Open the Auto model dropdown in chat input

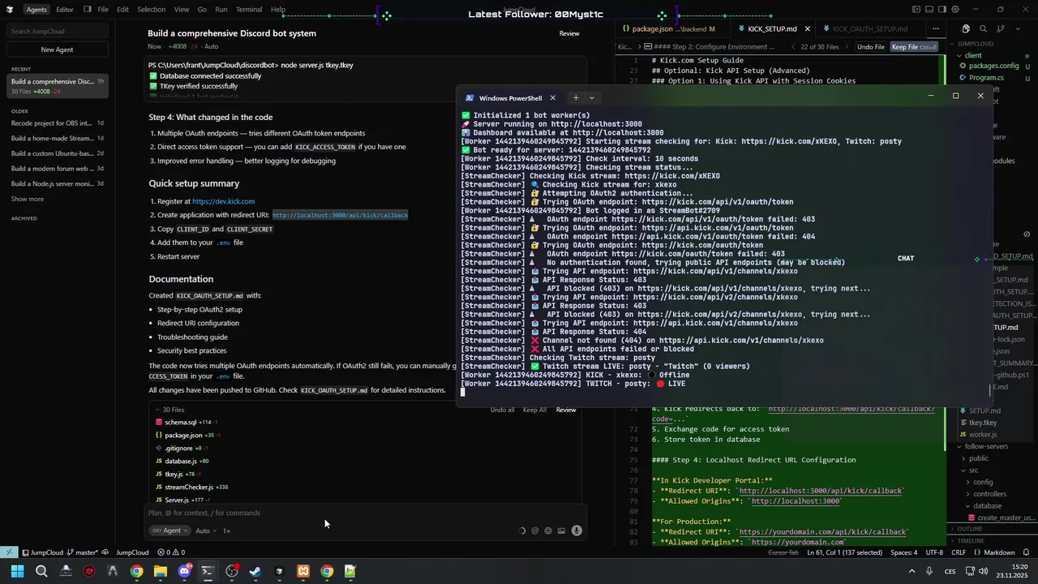(206, 530)
